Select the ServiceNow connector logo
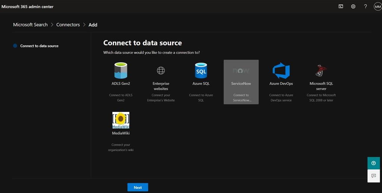This screenshot has height=193, width=382. point(241,71)
